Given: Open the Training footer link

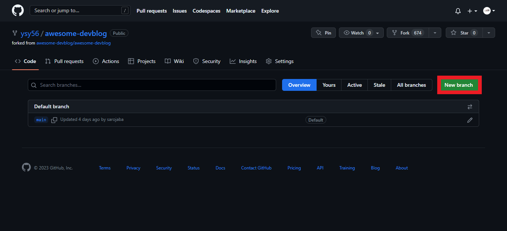Looking at the screenshot, I should 347,168.
